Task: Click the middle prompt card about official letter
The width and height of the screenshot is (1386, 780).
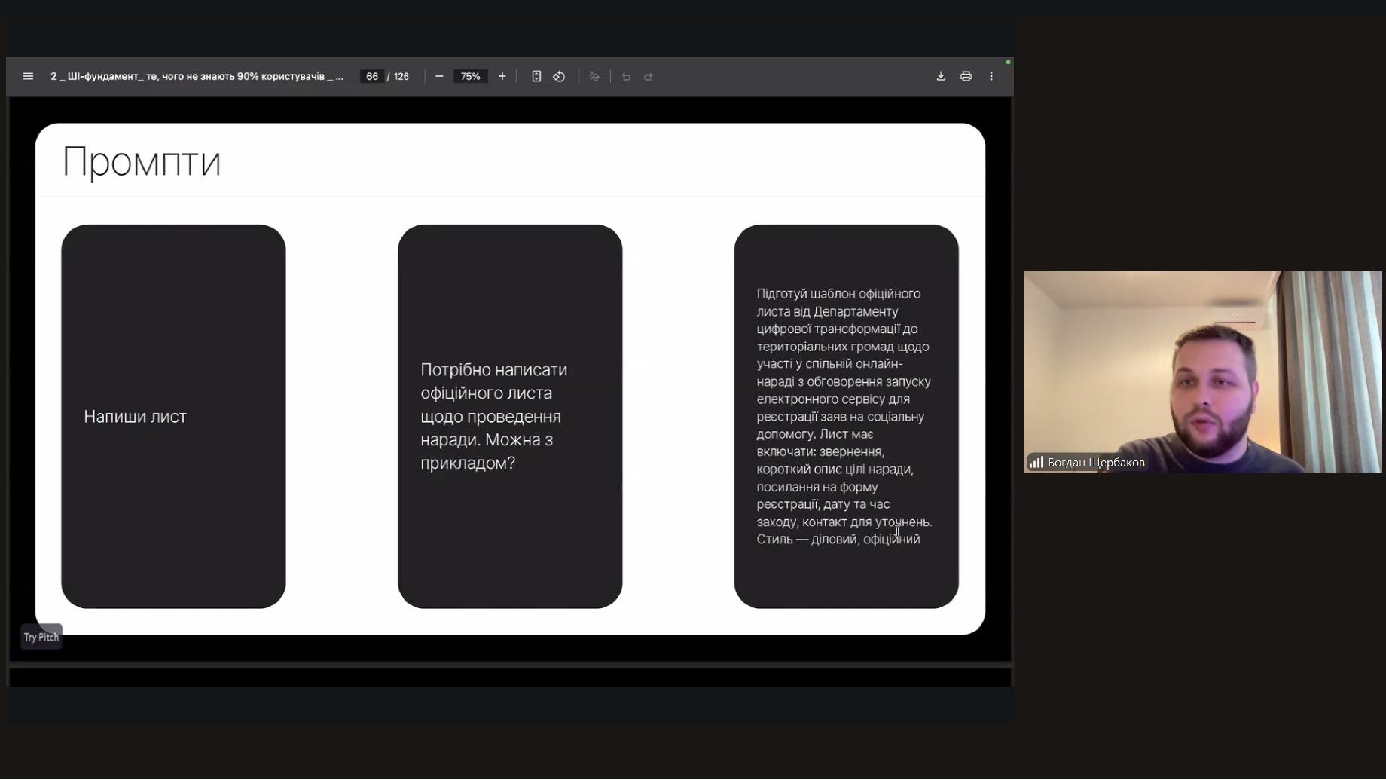Action: tap(510, 416)
